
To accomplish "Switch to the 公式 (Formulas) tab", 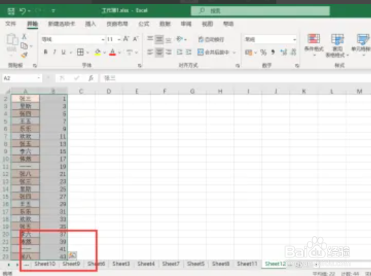I will (144, 24).
